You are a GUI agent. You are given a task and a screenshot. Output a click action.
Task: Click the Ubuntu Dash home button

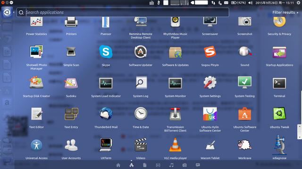pyautogui.click(x=7, y=12)
